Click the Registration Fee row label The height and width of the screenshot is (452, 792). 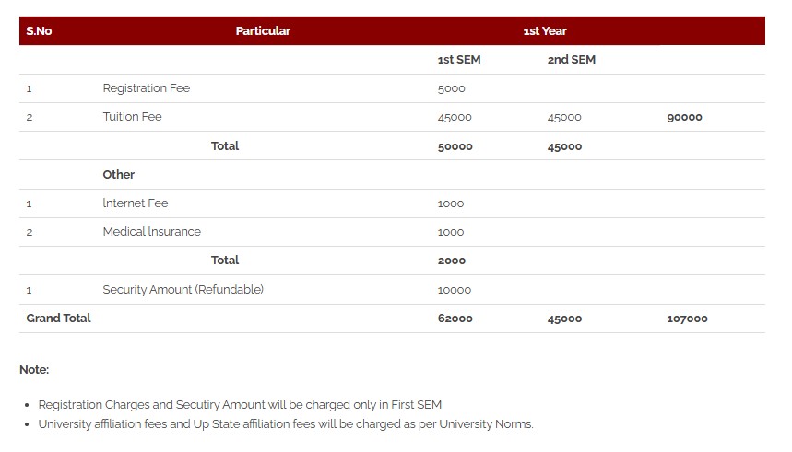146,88
